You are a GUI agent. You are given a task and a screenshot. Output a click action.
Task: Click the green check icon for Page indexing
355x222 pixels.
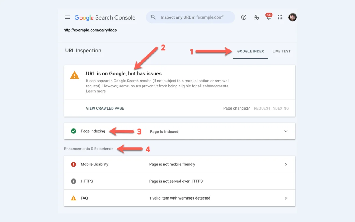[x=74, y=131]
